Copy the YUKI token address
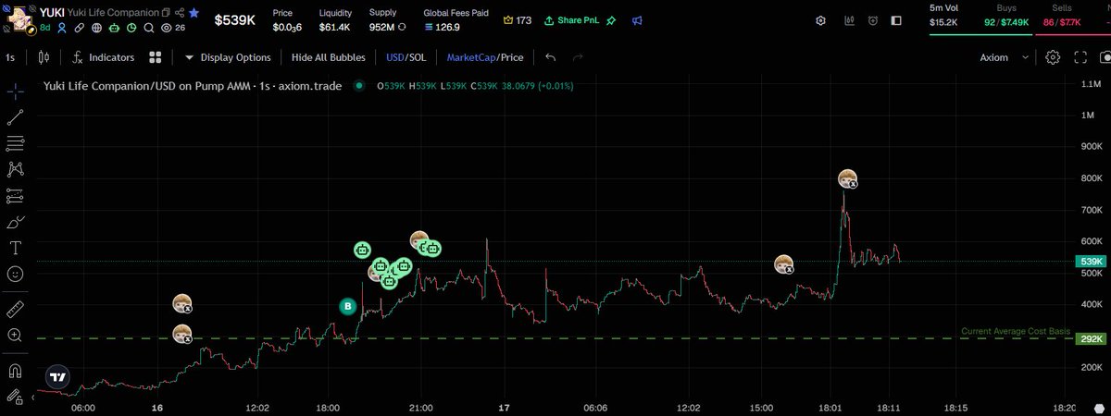This screenshot has height=416, width=1111. click(x=166, y=13)
